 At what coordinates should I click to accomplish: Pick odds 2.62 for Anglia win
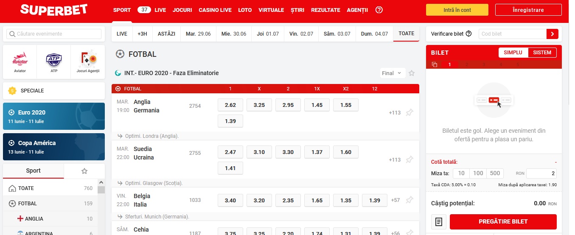[x=230, y=105]
